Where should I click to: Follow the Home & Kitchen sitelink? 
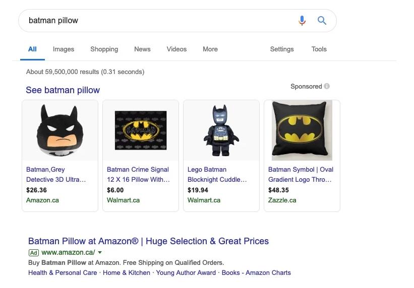click(x=127, y=272)
